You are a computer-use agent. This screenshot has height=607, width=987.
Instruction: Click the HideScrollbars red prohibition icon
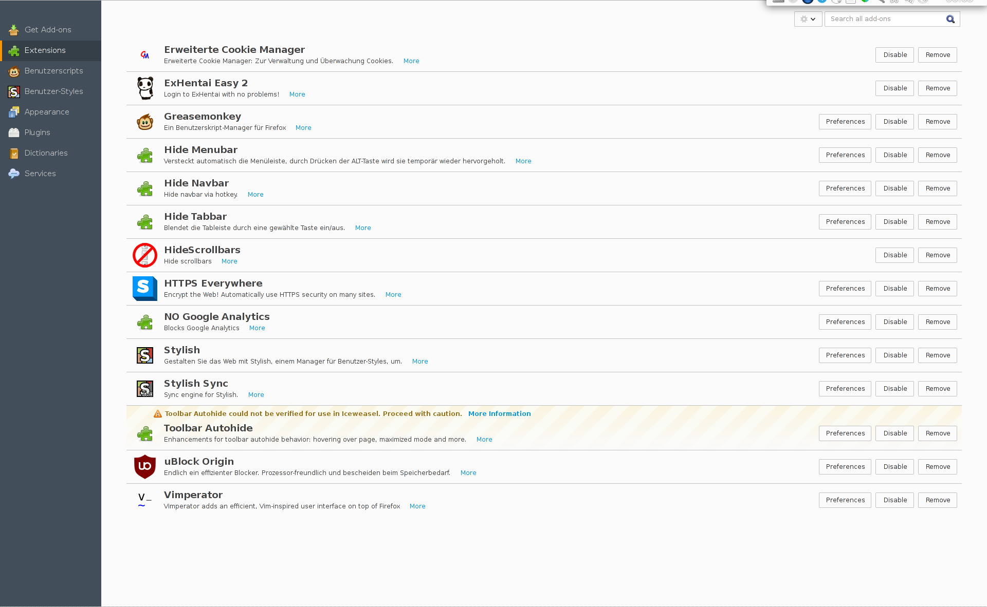pos(145,255)
